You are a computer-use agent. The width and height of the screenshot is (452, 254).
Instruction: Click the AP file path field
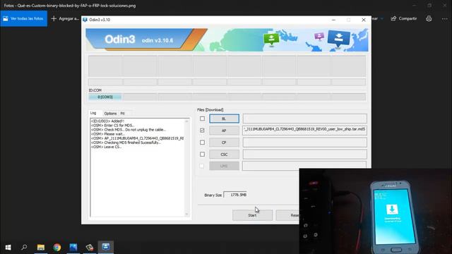(x=304, y=130)
